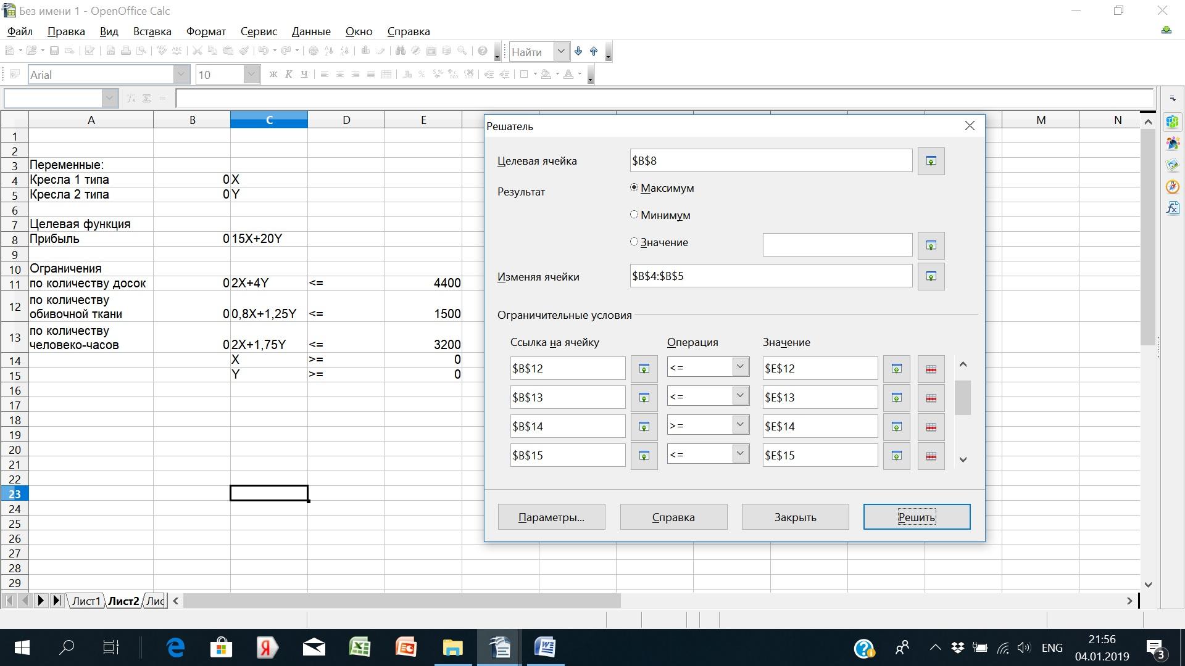1185x666 pixels.
Task: Click the Save document toolbar icon
Action: [54, 51]
